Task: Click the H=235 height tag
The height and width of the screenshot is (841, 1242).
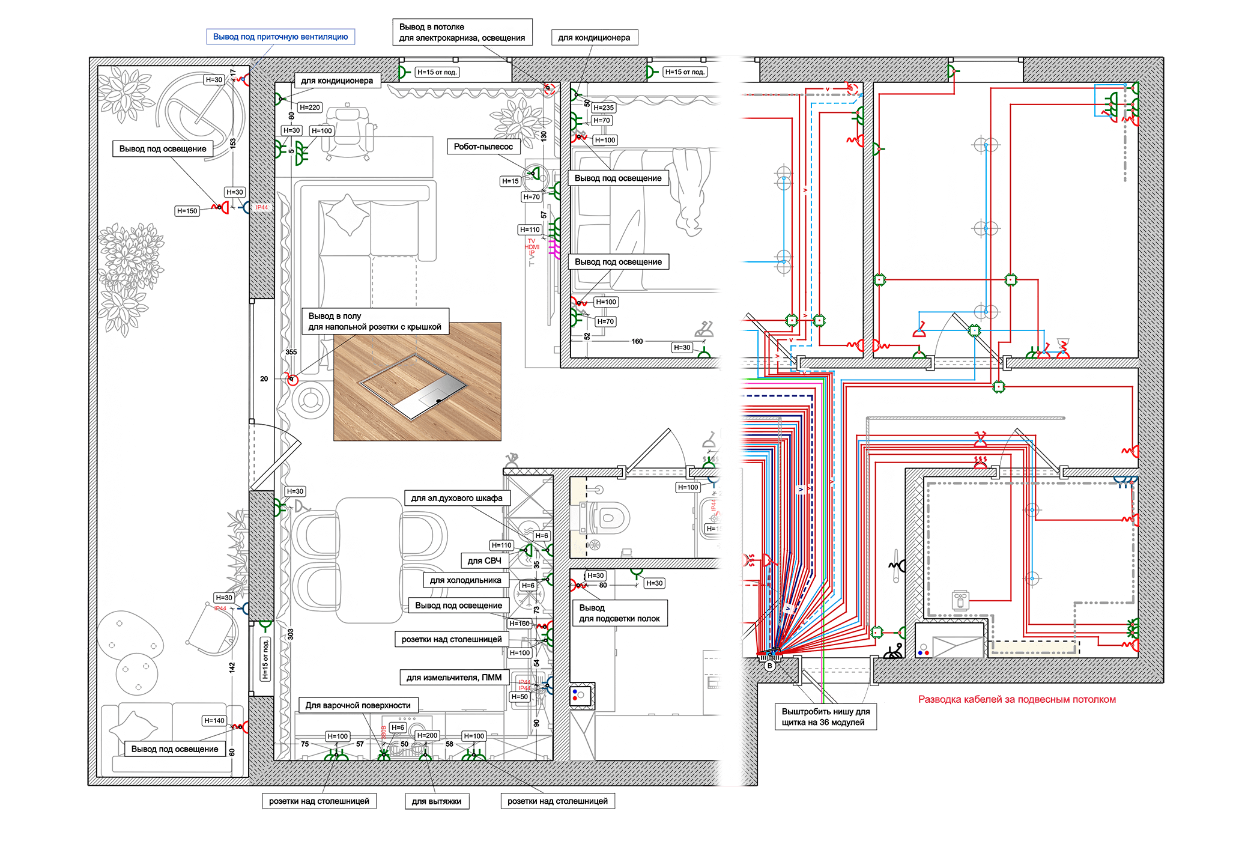Action: [603, 108]
